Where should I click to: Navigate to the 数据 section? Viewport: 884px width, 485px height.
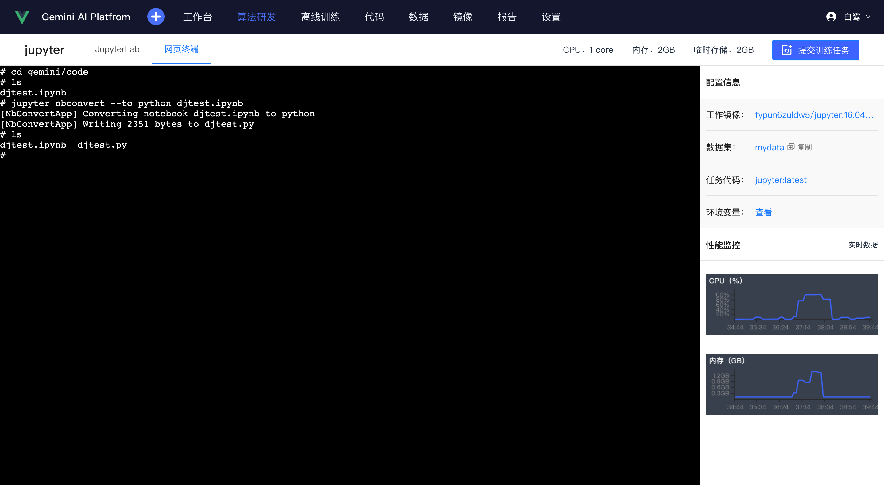coord(419,17)
